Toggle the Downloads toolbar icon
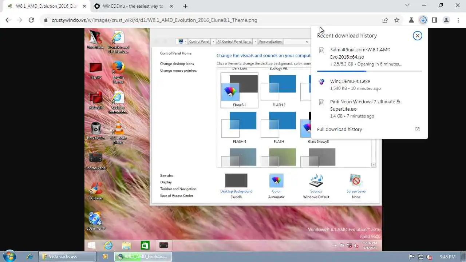466x262 pixels. (x=423, y=20)
